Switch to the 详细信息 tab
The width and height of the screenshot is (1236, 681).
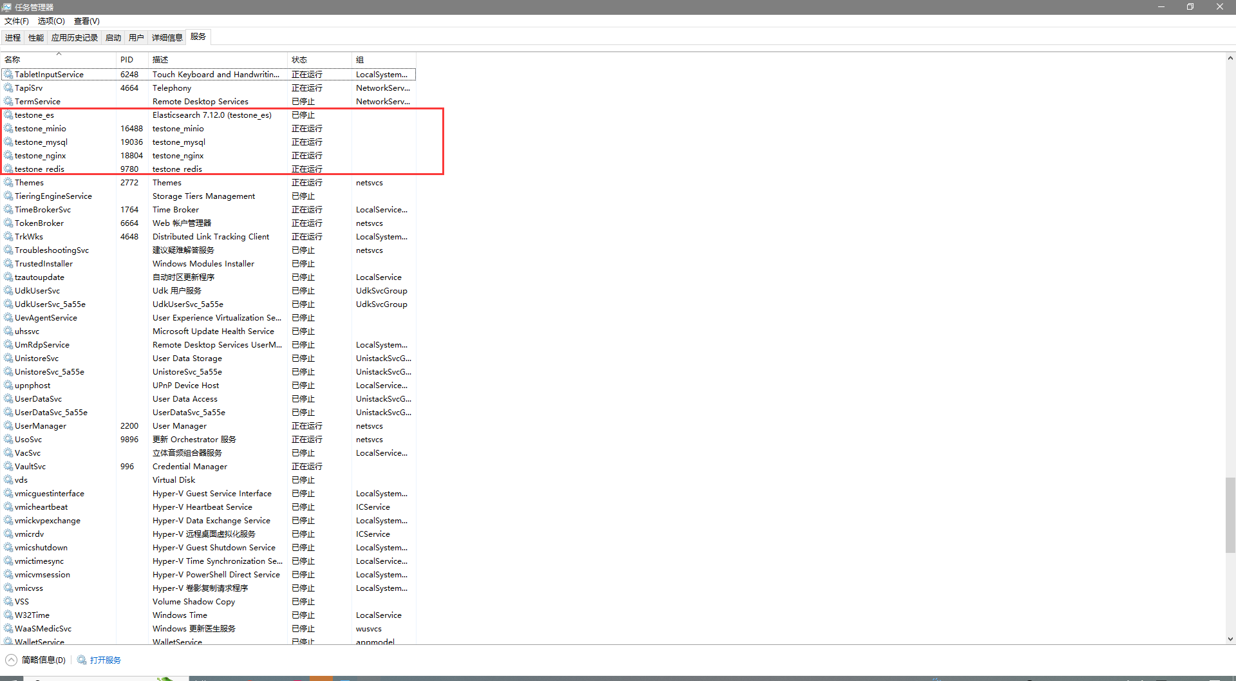[x=167, y=38]
